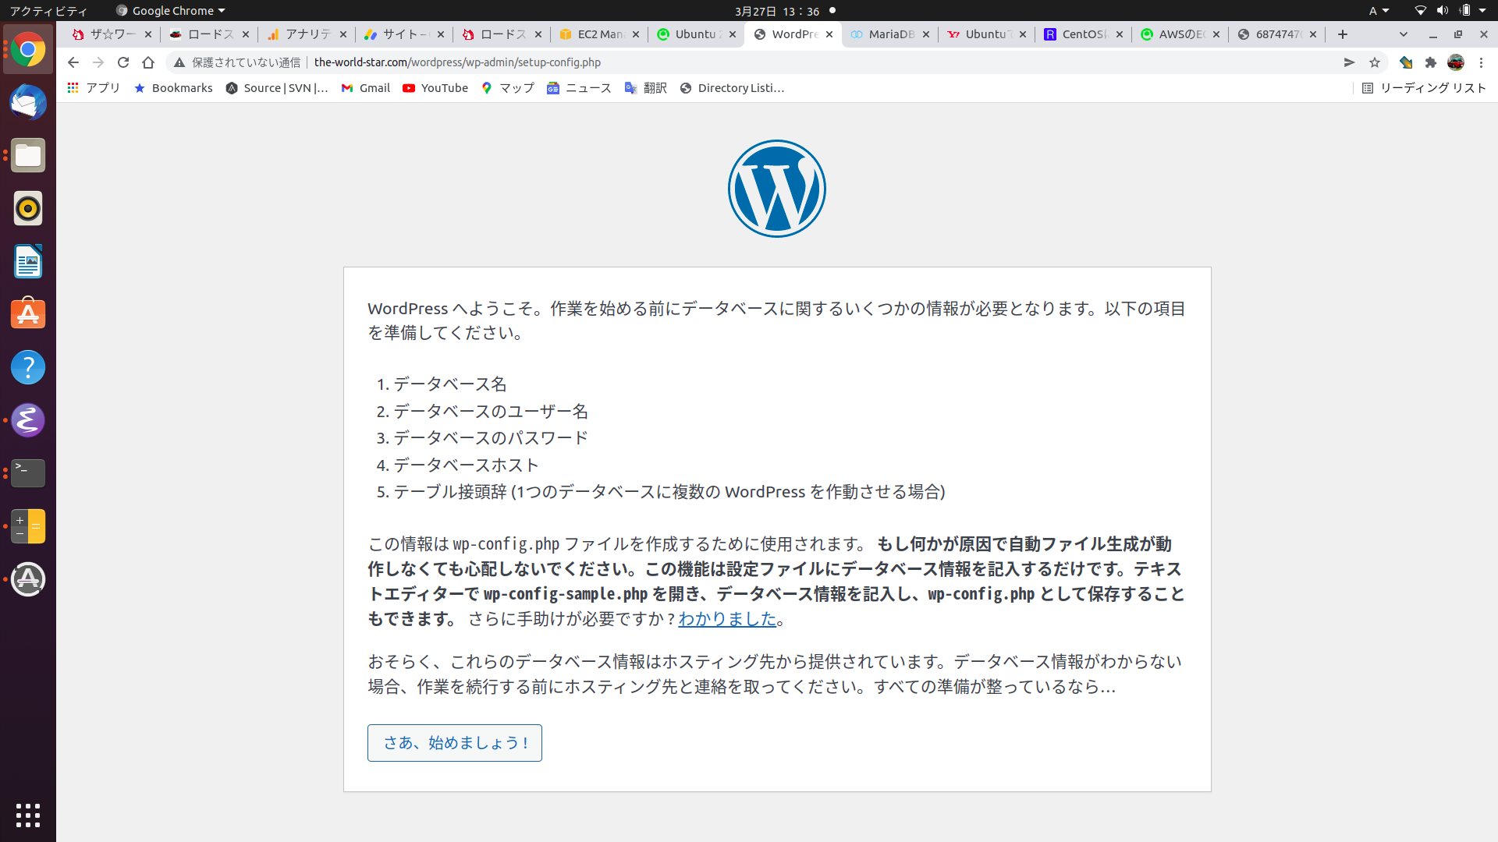Click the browser forward arrow
1498x842 pixels.
[98, 62]
